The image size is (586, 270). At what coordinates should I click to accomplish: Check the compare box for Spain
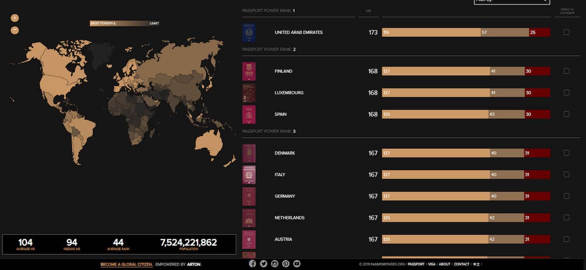click(566, 114)
